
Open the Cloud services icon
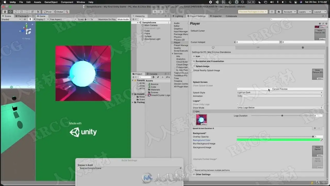point(279,12)
